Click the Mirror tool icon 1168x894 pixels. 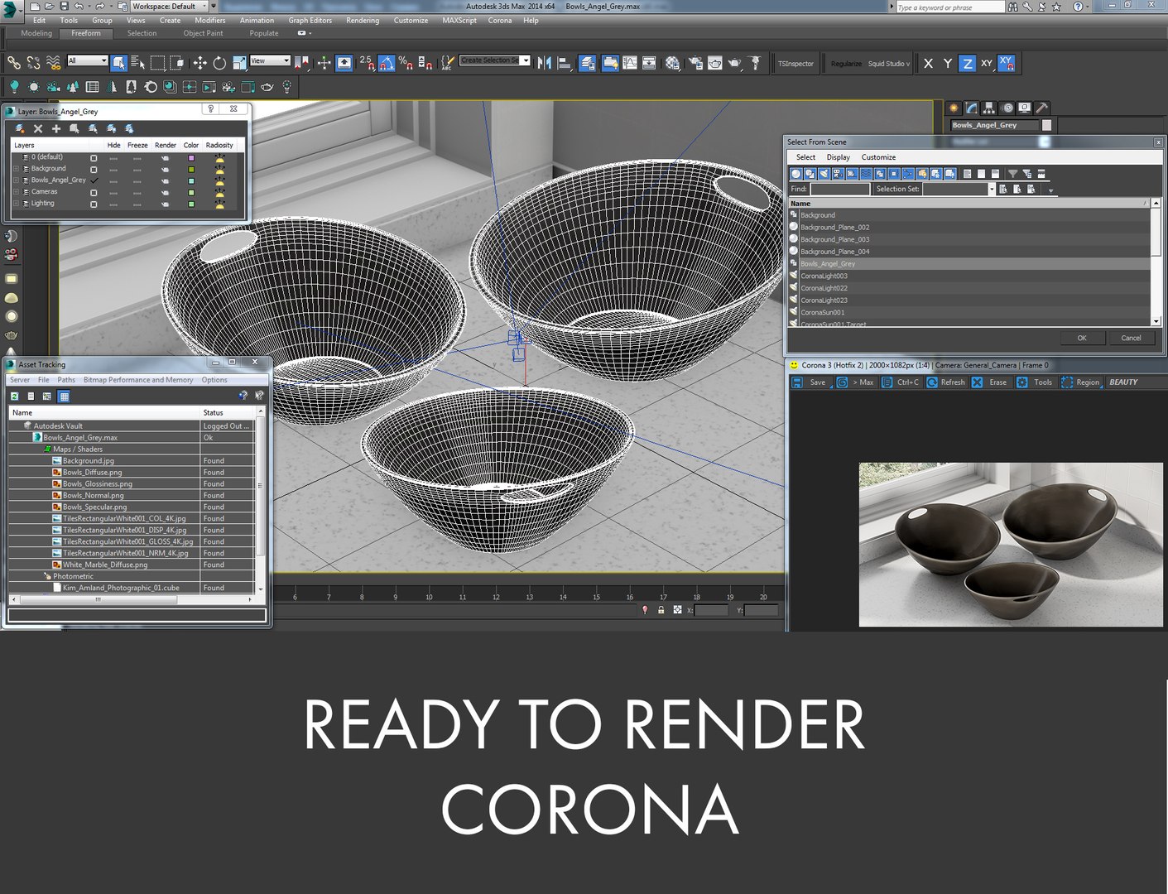[x=544, y=63]
